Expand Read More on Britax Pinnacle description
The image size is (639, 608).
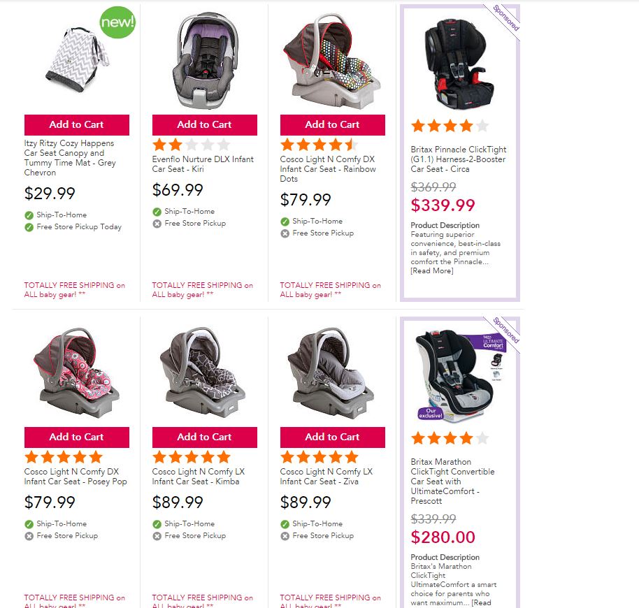click(431, 270)
